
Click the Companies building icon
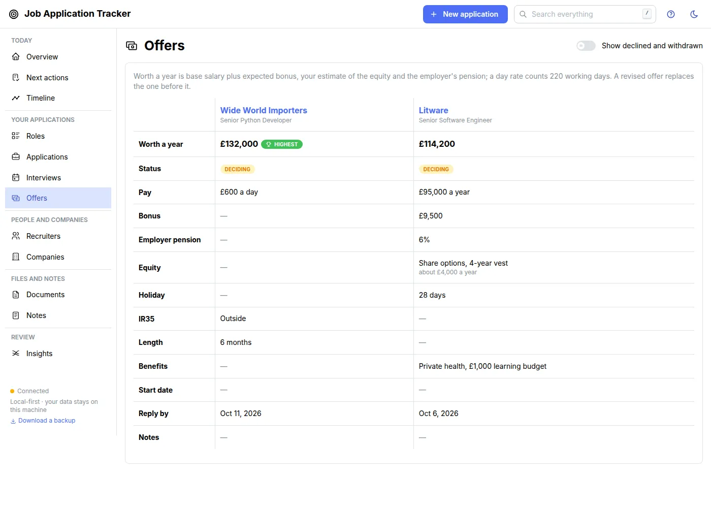click(16, 257)
